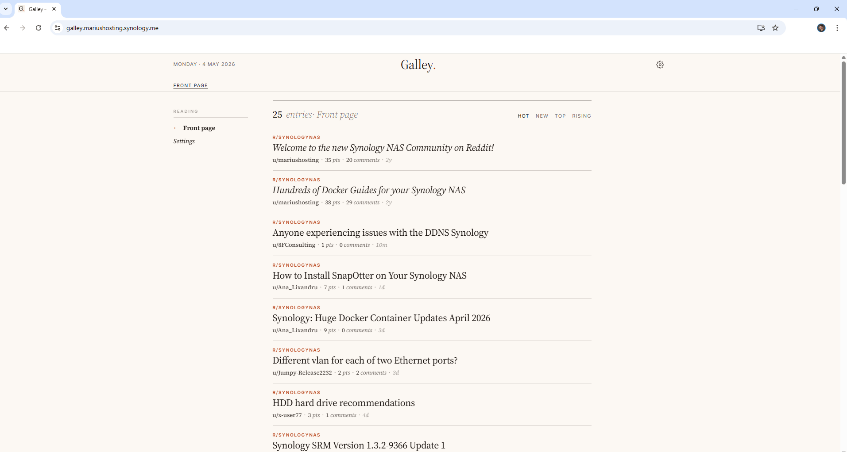Switch to the RISING sort tab
The height and width of the screenshot is (452, 847).
pos(581,116)
